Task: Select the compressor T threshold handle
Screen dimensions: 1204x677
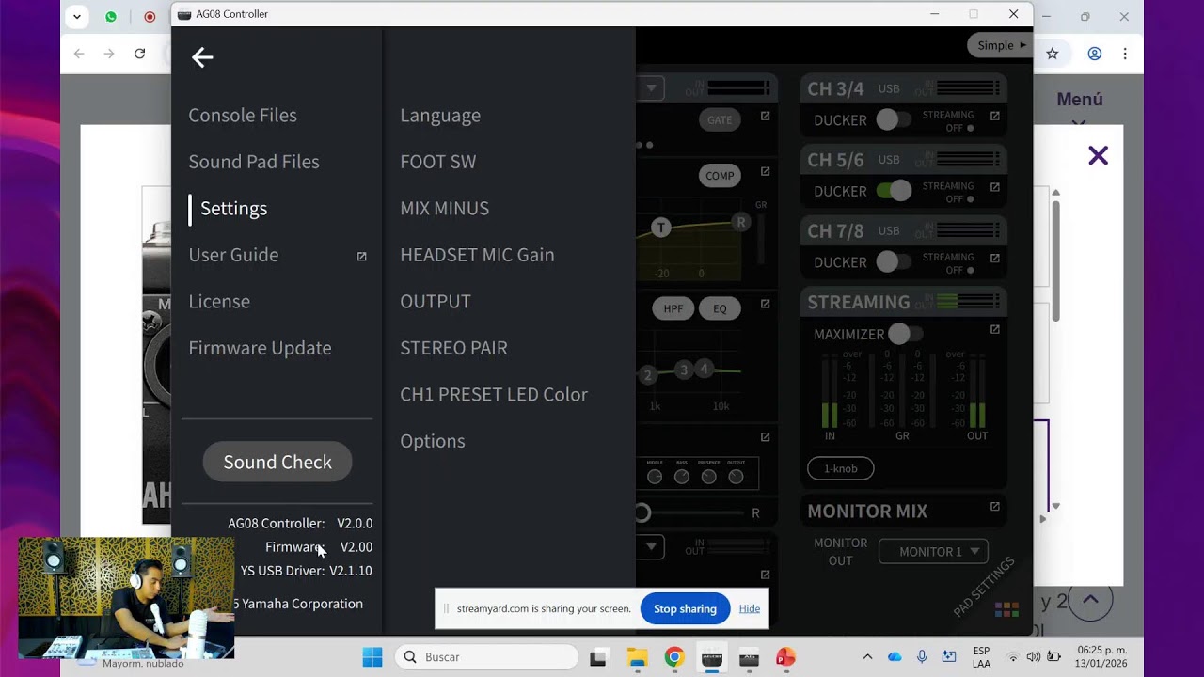Action: tap(661, 228)
